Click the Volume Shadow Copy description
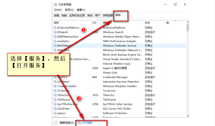Image resolution: width=215 pixels, height=126 pixels. click(116, 64)
